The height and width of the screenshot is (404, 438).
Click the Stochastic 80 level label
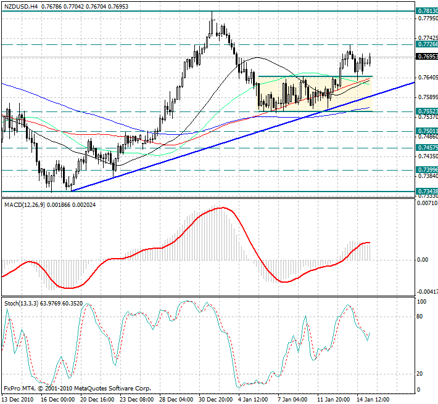click(419, 317)
